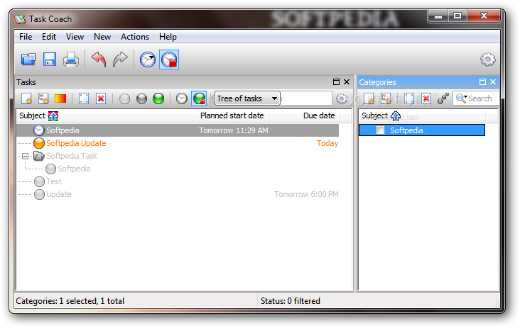Image resolution: width=520 pixels, height=328 pixels.
Task: Click the Task Coach title bar icon
Action: (x=20, y=19)
